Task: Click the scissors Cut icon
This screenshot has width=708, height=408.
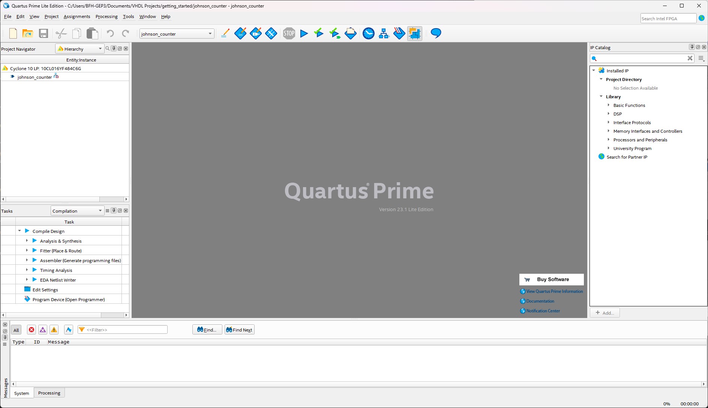Action: point(61,34)
